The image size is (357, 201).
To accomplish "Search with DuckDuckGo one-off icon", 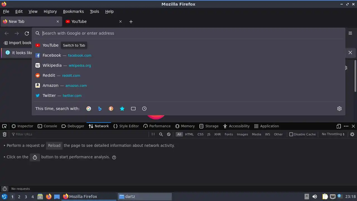I will [x=111, y=109].
